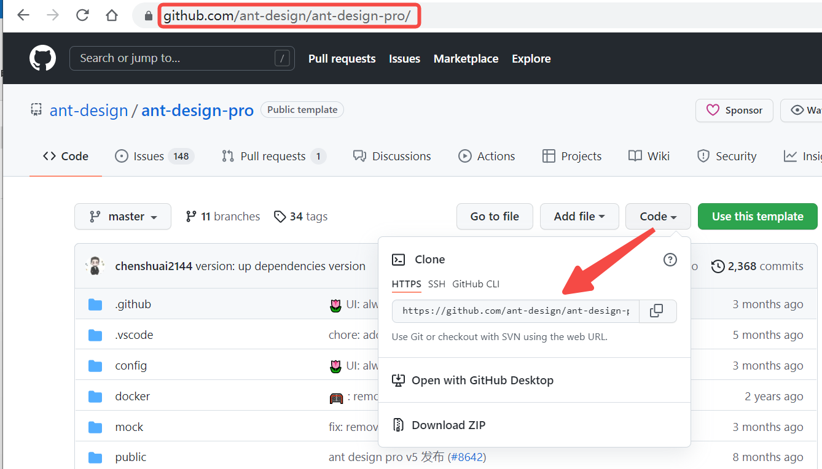View the 34 tags link
The image size is (822, 469).
point(301,217)
